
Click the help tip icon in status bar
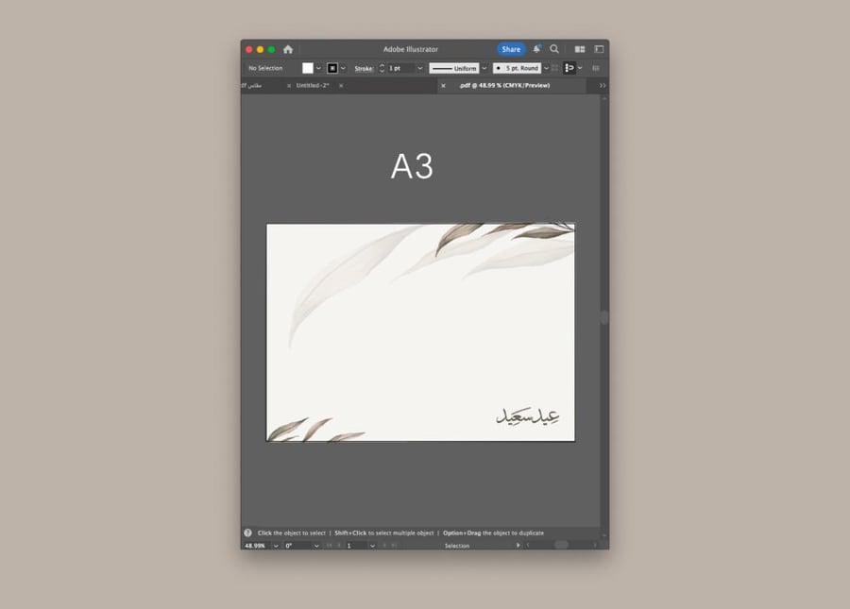(247, 533)
